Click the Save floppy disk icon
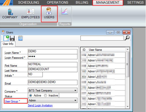The height and width of the screenshot is (112, 146). point(12,38)
